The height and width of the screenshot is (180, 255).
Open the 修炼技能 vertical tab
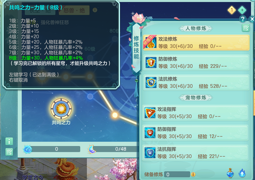coord(136,48)
